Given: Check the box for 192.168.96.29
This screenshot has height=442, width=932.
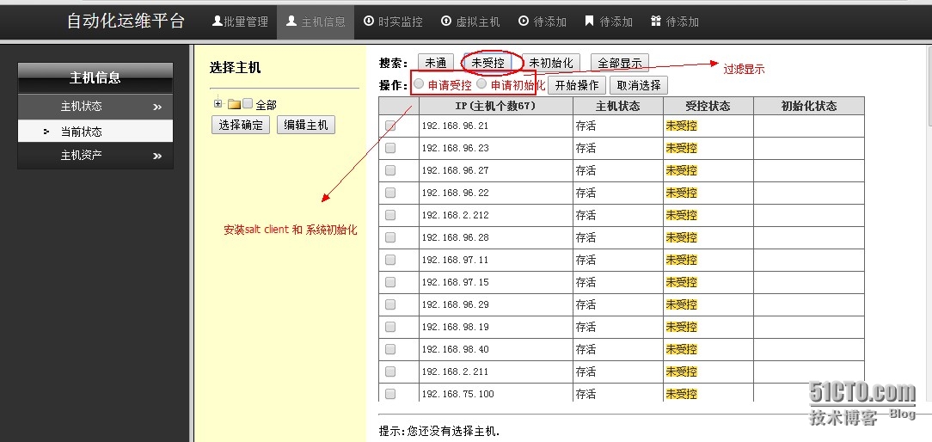Looking at the screenshot, I should coord(390,304).
